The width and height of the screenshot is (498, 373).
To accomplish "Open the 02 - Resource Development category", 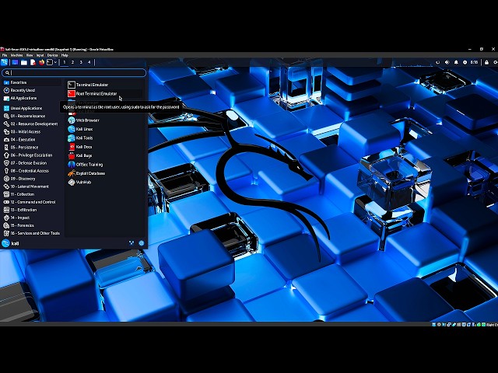I will pos(32,124).
